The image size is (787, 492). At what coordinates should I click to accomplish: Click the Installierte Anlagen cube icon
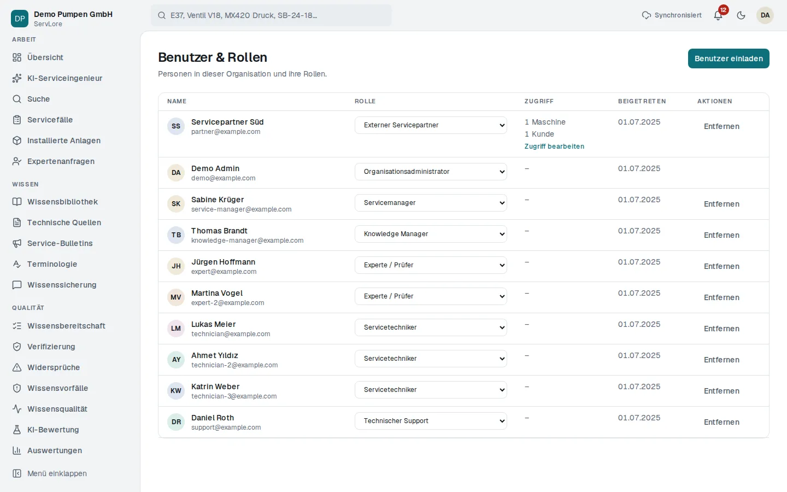tap(17, 140)
